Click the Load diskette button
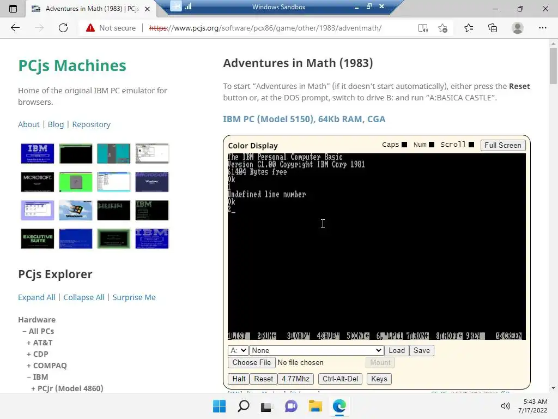 (x=397, y=351)
